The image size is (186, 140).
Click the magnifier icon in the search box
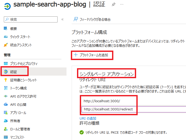click(x=7, y=19)
